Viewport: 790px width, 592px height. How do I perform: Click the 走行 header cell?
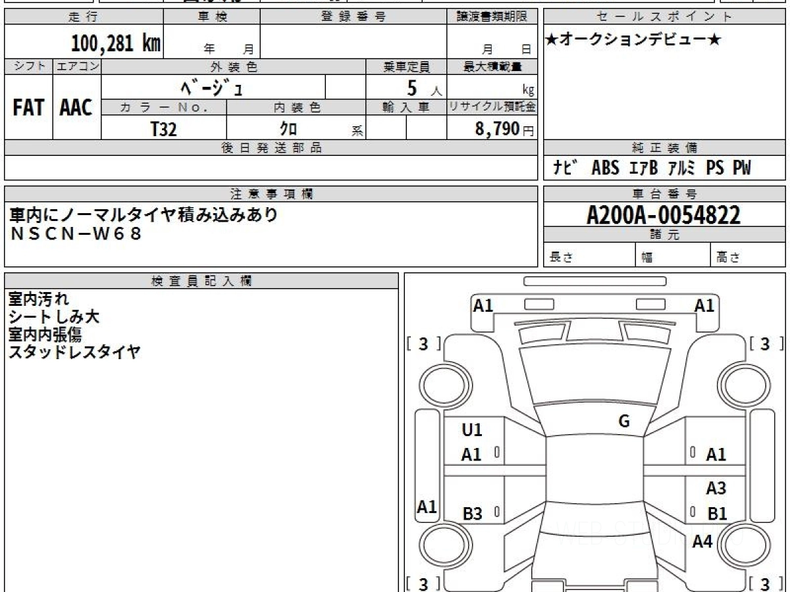[84, 17]
